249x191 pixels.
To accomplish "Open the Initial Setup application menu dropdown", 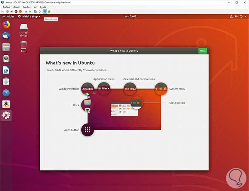I will pos(29,16).
